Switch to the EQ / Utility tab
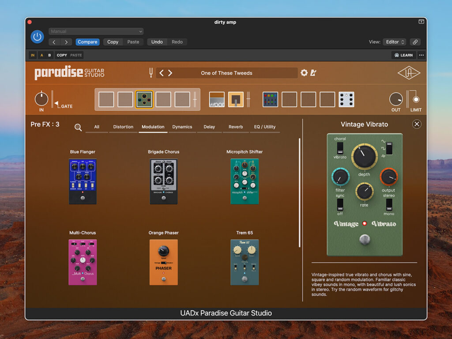Viewport: 452px width, 339px height. coord(265,127)
